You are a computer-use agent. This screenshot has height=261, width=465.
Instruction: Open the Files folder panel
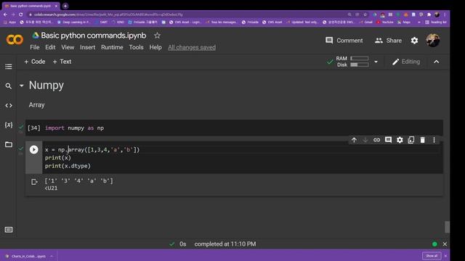(9, 144)
